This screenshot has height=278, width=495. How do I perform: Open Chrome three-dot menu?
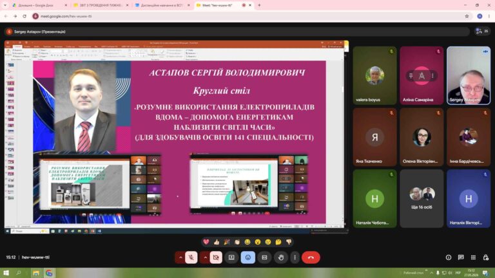point(489,16)
